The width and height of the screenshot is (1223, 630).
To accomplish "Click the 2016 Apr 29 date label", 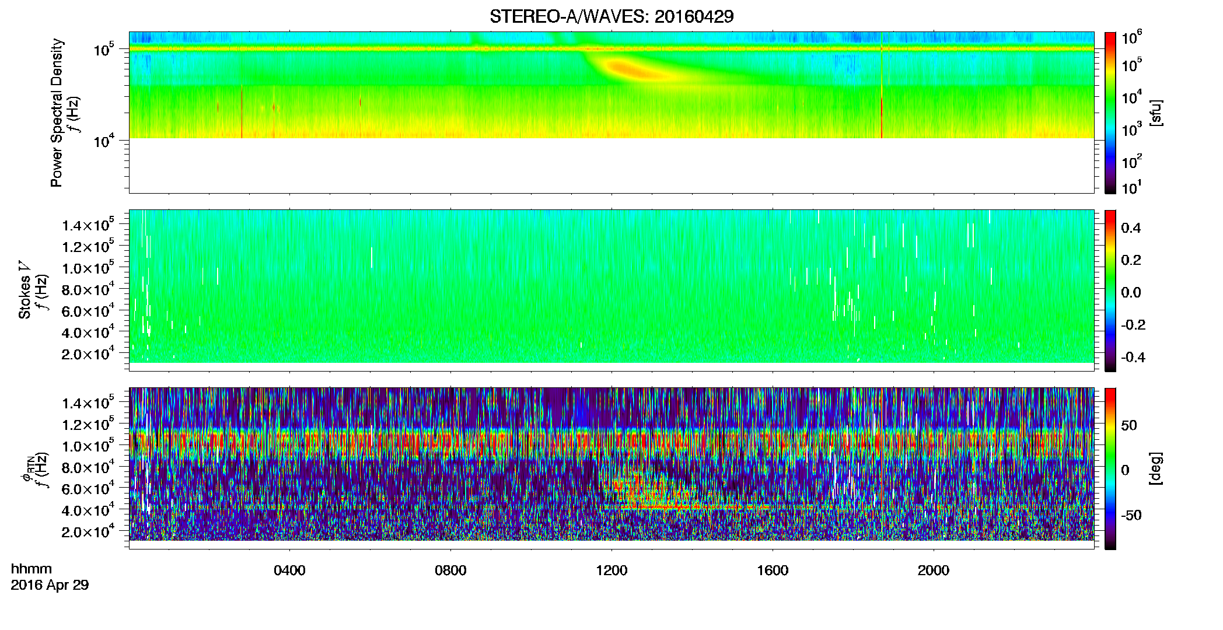I will coord(50,585).
